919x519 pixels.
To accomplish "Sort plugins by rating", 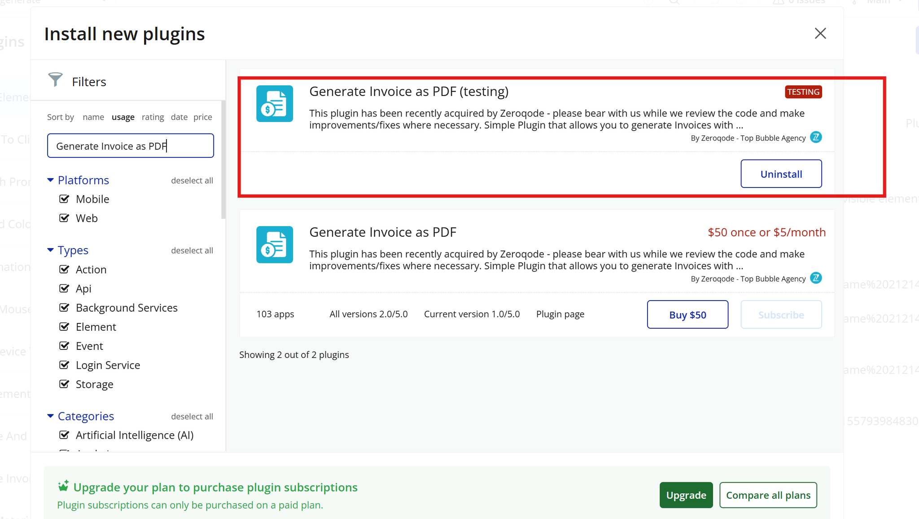I will click(x=153, y=117).
